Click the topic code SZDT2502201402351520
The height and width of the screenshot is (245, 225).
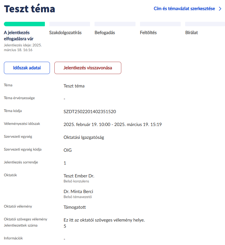(x=90, y=112)
